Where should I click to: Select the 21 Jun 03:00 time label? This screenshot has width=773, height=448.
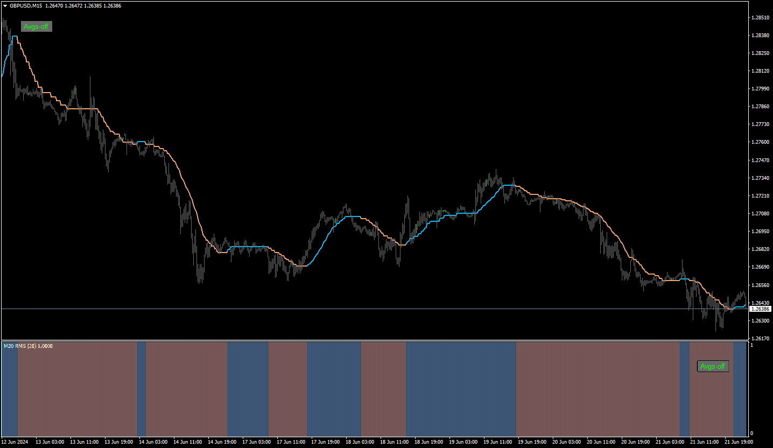[x=670, y=442]
